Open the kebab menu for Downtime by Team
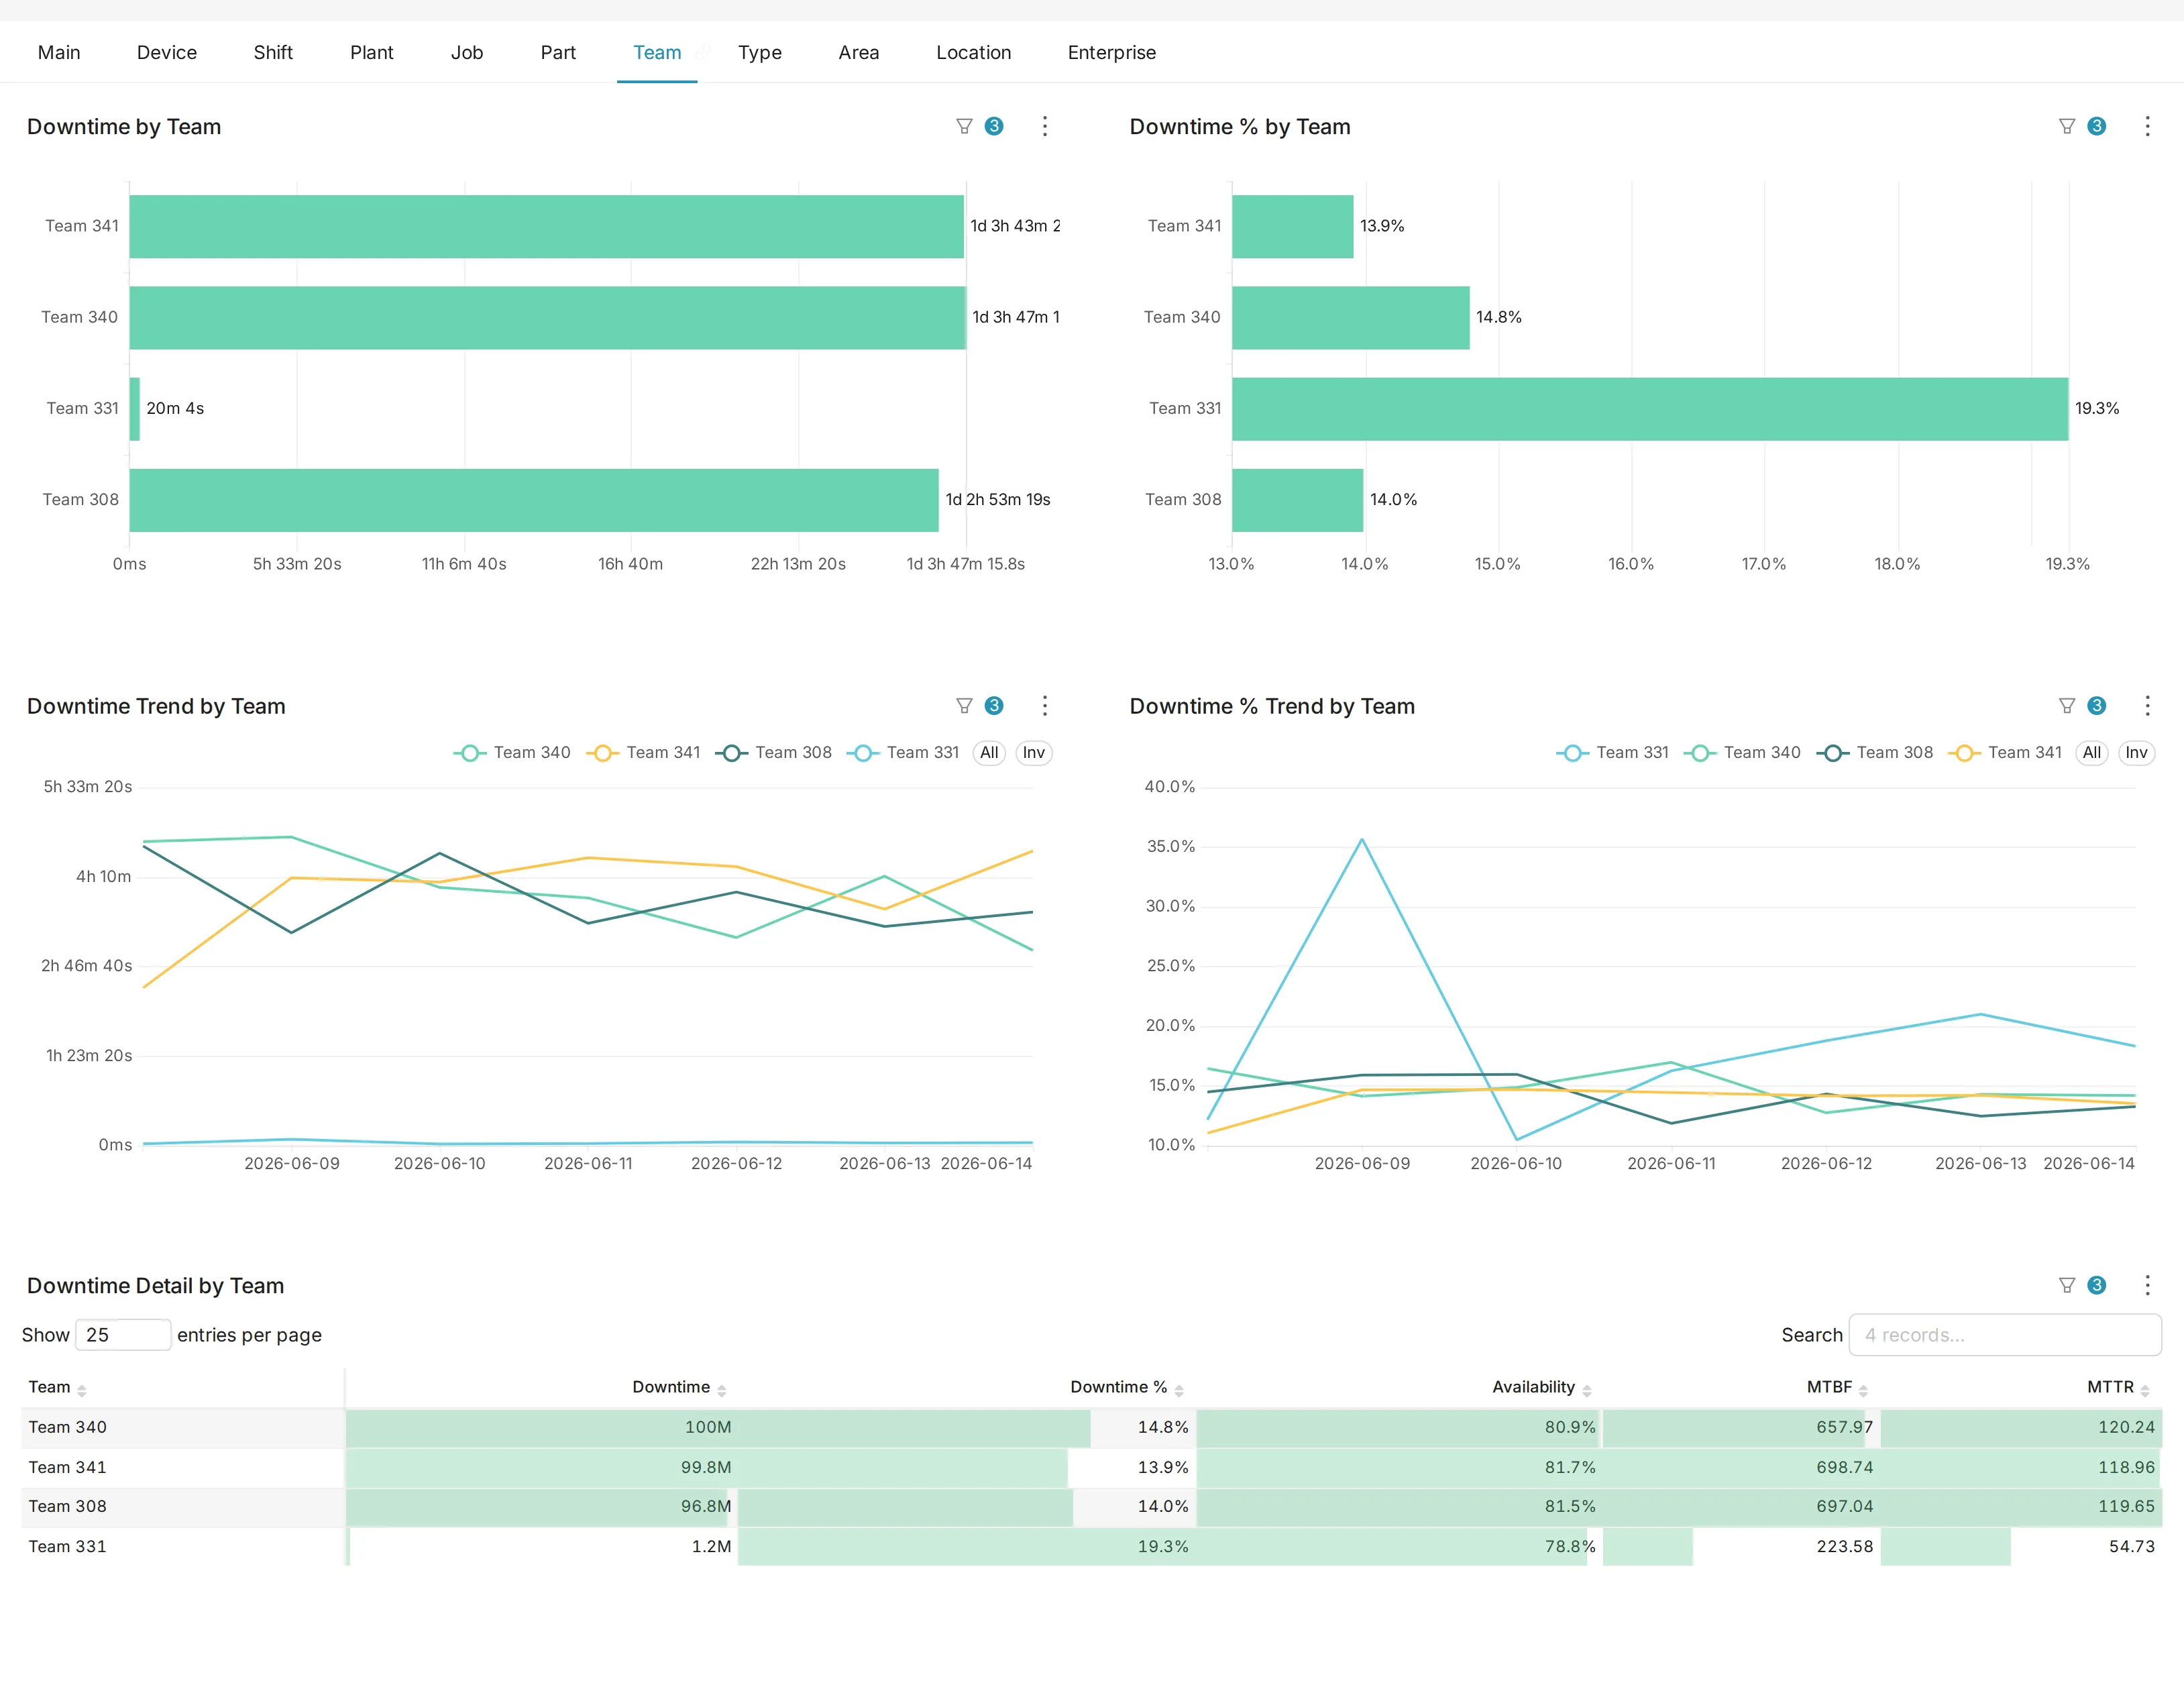The image size is (2184, 1693). pos(1045,126)
